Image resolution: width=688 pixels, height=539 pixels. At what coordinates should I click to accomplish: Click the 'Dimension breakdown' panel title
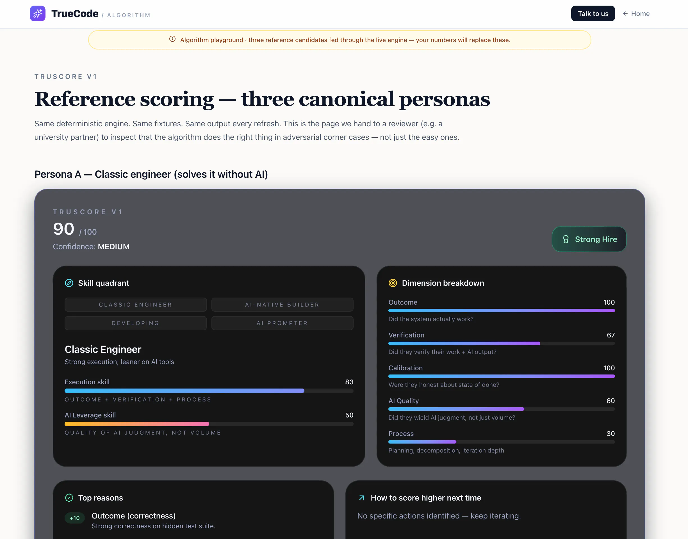pyautogui.click(x=443, y=283)
